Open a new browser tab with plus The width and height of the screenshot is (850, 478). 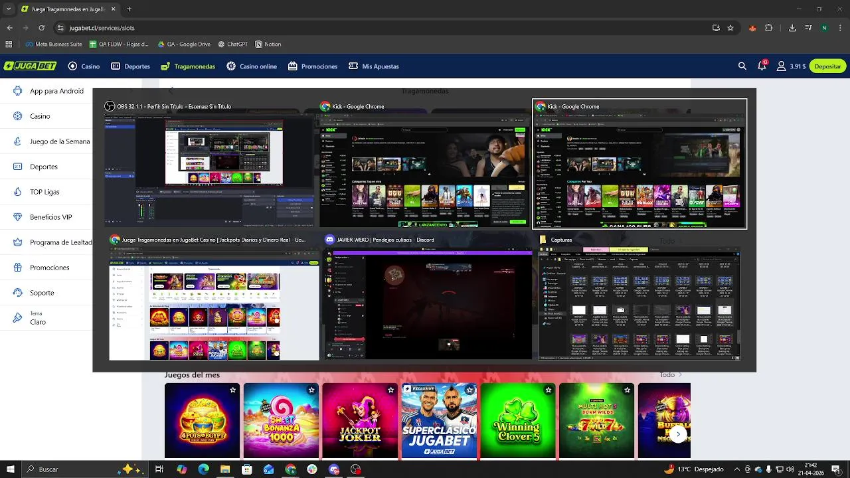click(x=129, y=9)
